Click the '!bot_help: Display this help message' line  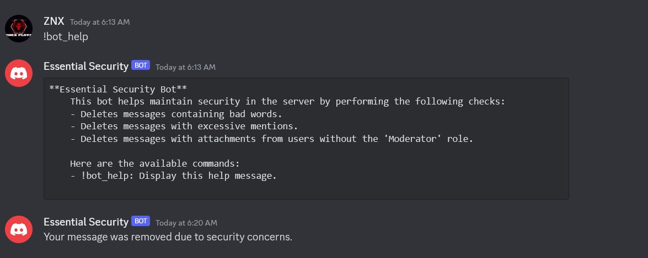pyautogui.click(x=173, y=176)
